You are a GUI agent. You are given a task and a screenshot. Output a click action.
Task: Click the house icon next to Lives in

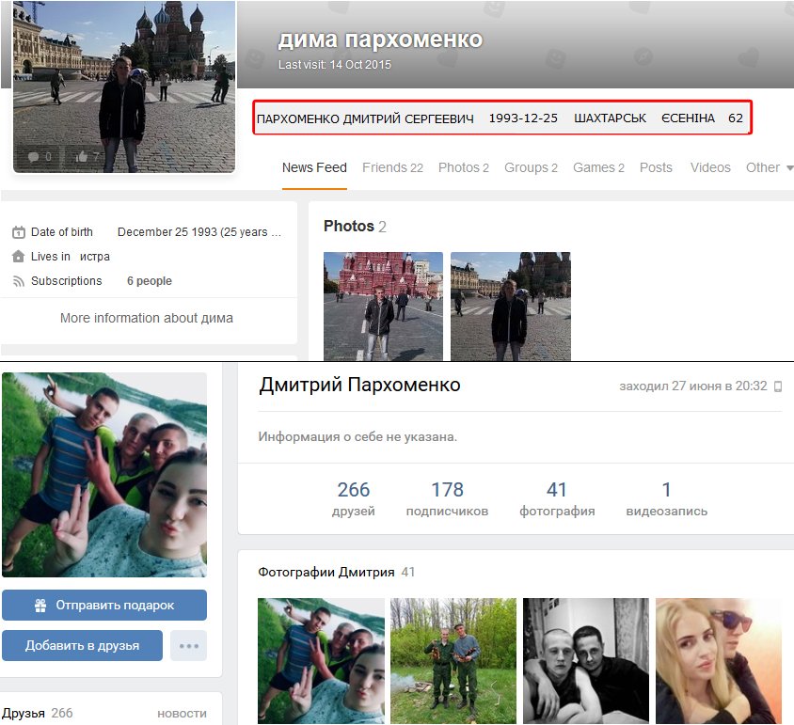(x=18, y=257)
